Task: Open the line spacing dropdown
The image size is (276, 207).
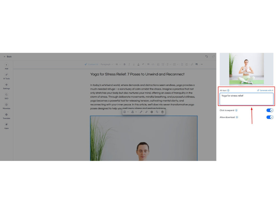Action: tap(176, 64)
